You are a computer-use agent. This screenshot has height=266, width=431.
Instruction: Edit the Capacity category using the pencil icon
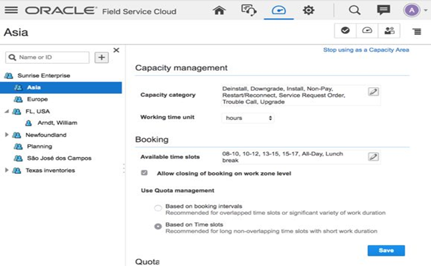point(374,91)
